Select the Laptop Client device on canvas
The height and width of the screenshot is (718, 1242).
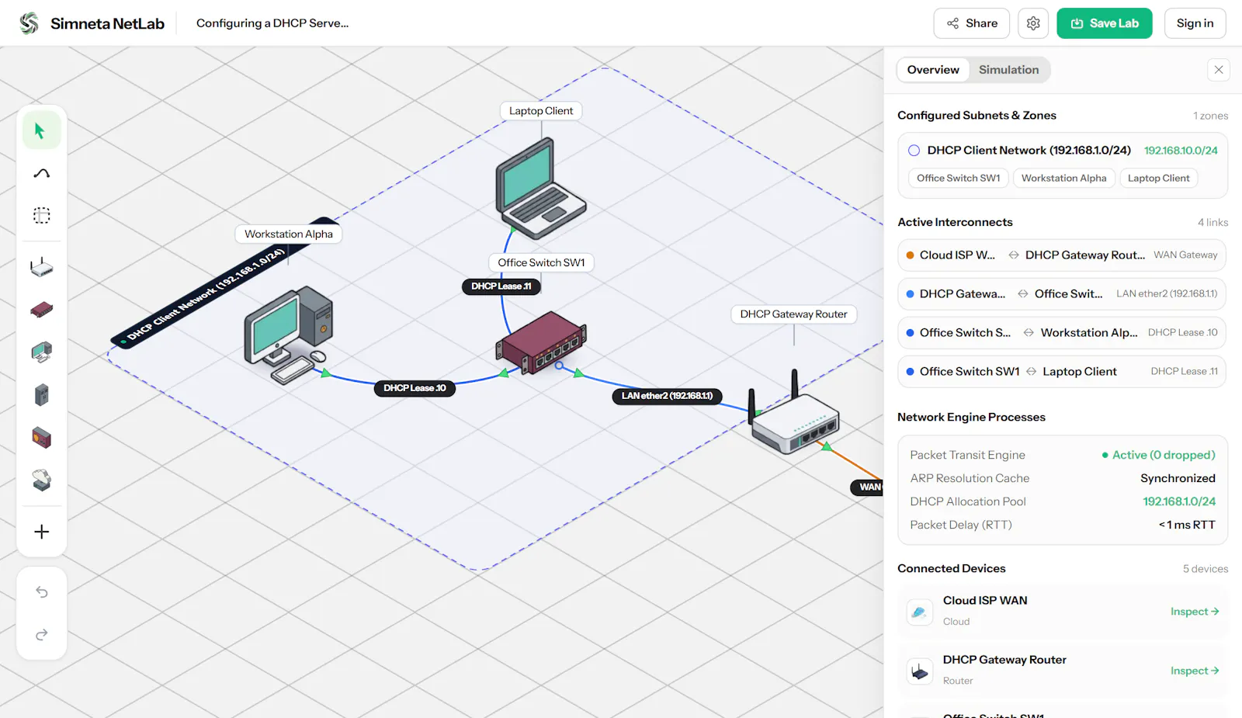click(541, 189)
